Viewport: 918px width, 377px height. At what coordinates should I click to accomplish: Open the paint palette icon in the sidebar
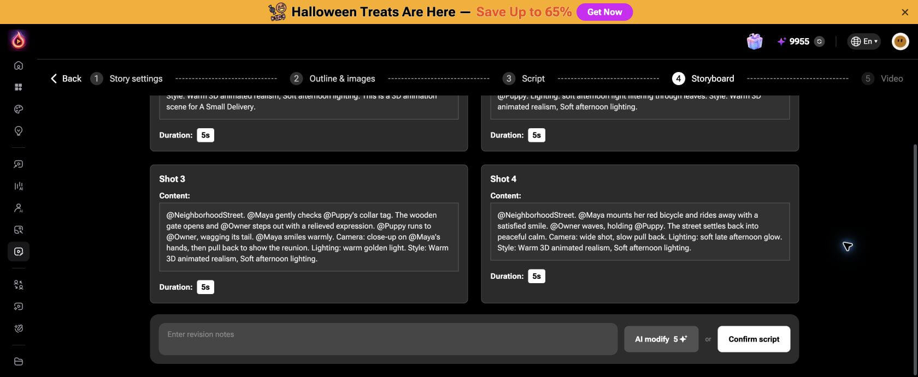19,109
